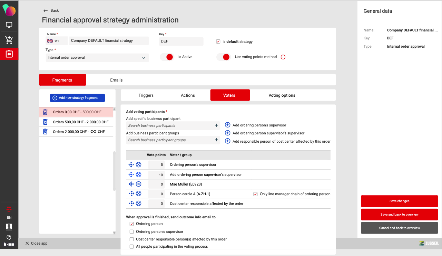
Task: Click Save changes button
Action: coord(399,201)
